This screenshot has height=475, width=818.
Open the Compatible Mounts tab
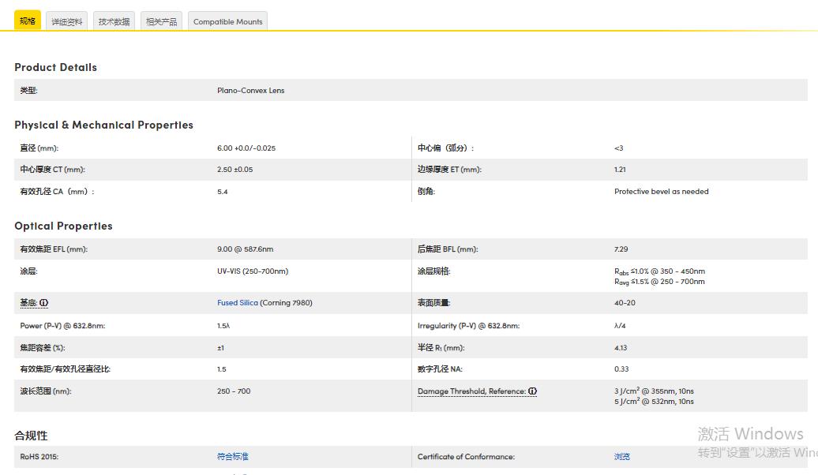pyautogui.click(x=227, y=22)
